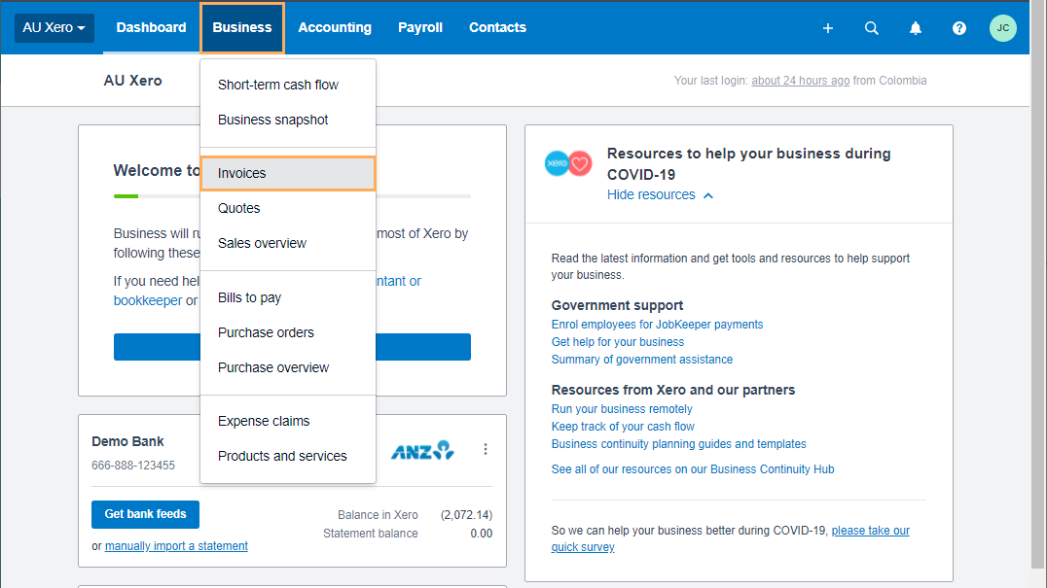This screenshot has width=1047, height=588.
Task: Open the search magnifier icon
Action: coord(872,28)
